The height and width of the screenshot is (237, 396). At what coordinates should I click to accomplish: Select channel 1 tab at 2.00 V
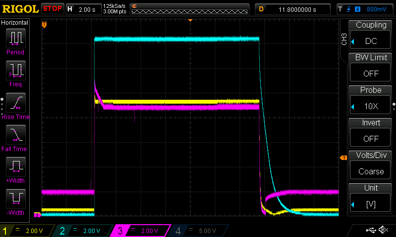pyautogui.click(x=27, y=231)
